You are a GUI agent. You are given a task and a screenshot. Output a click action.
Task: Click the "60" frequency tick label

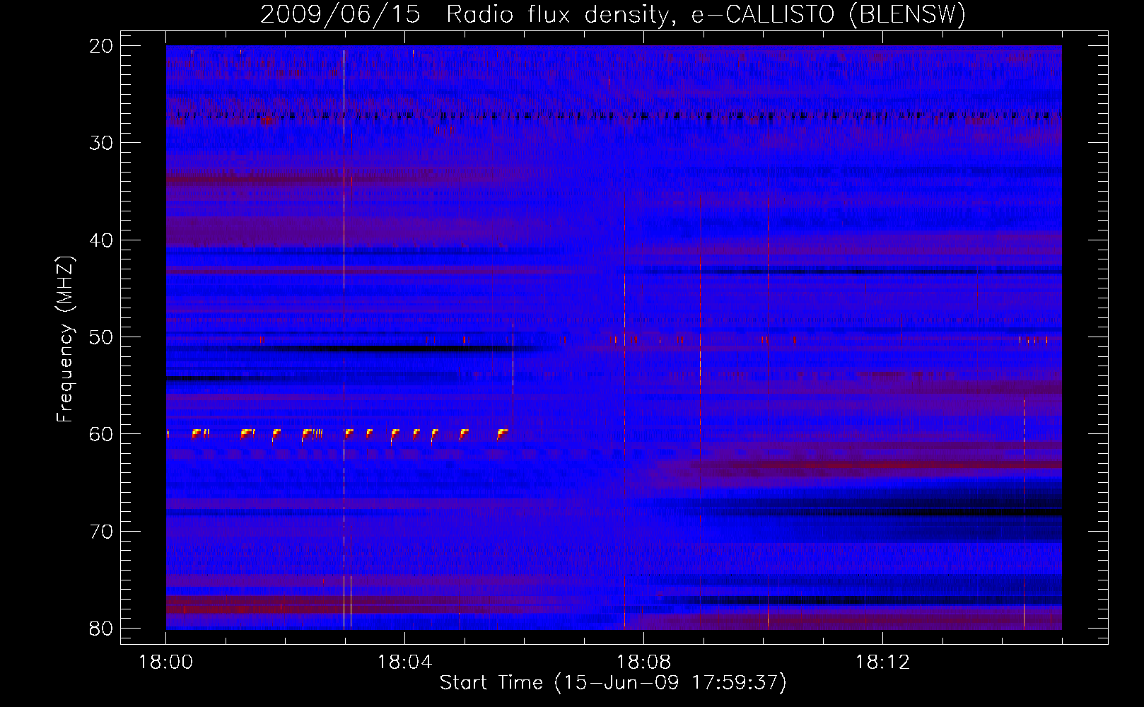point(102,434)
